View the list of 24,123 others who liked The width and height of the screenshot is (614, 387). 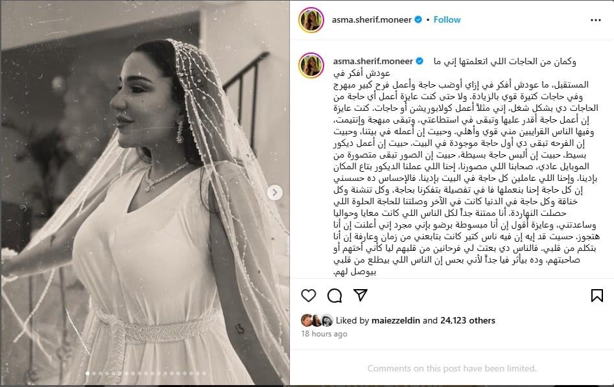coord(467,320)
